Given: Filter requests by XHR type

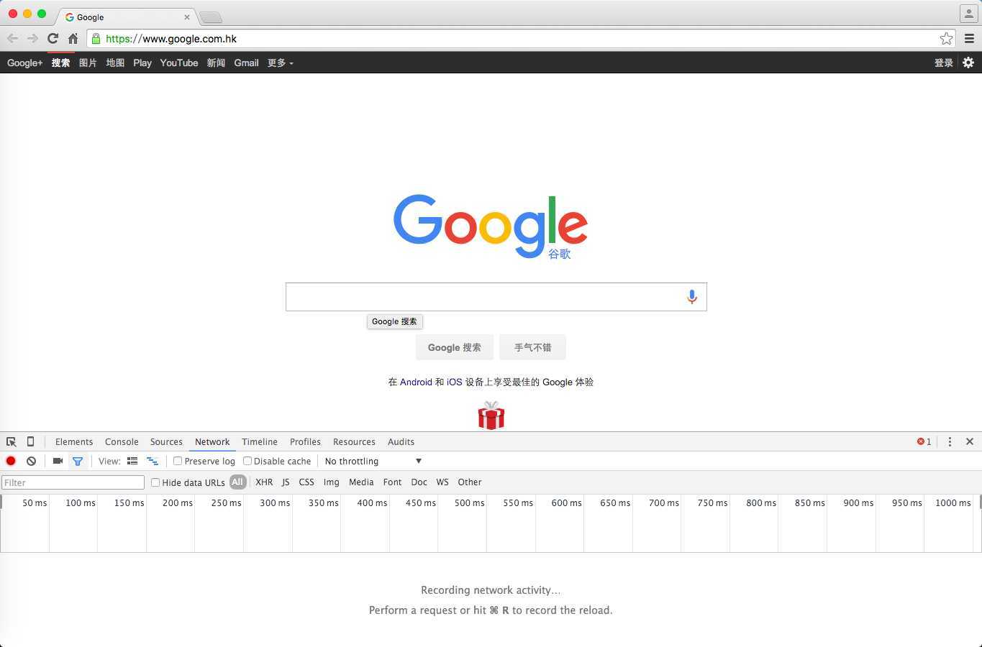Looking at the screenshot, I should [264, 482].
